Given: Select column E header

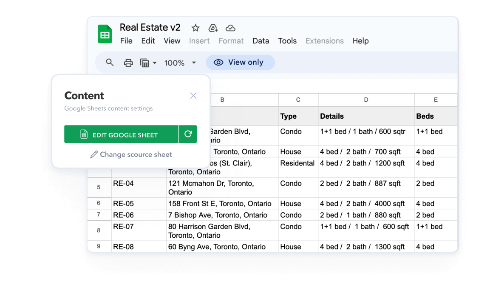Looking at the screenshot, I should point(436,100).
